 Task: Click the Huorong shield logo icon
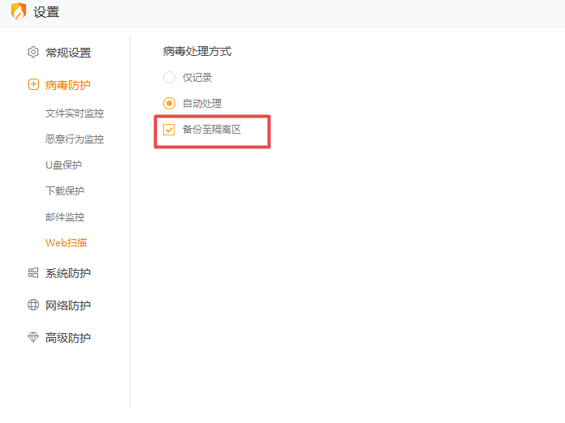click(x=19, y=11)
